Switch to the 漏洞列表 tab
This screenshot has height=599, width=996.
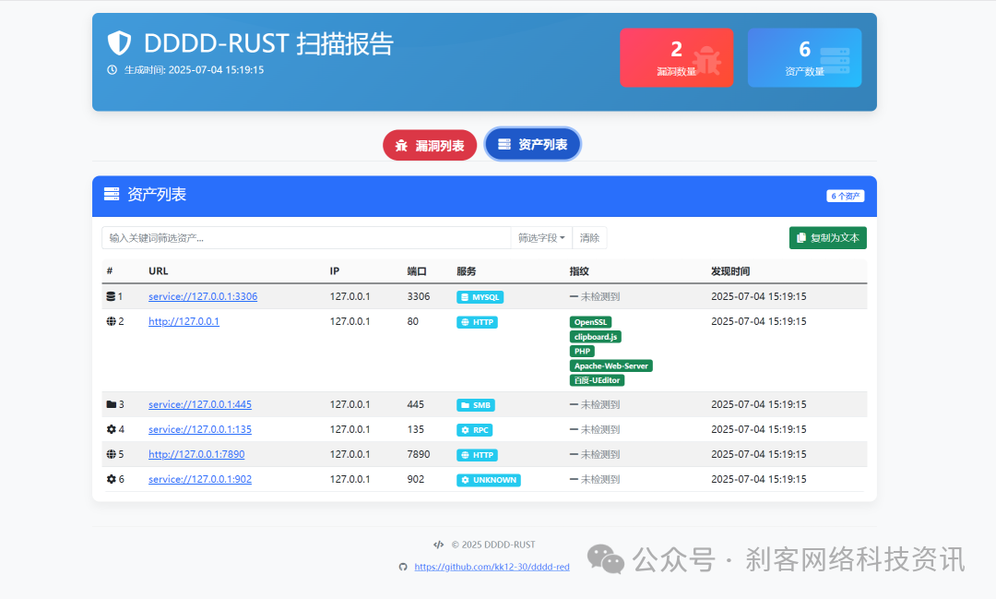click(x=430, y=144)
